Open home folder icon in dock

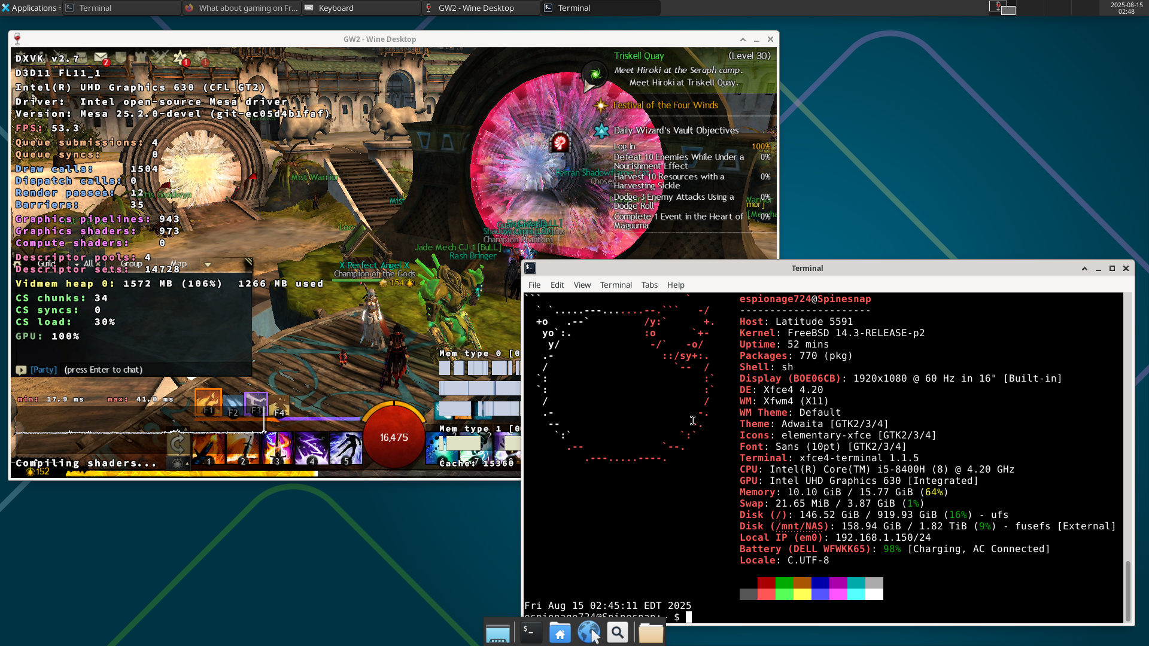click(560, 632)
